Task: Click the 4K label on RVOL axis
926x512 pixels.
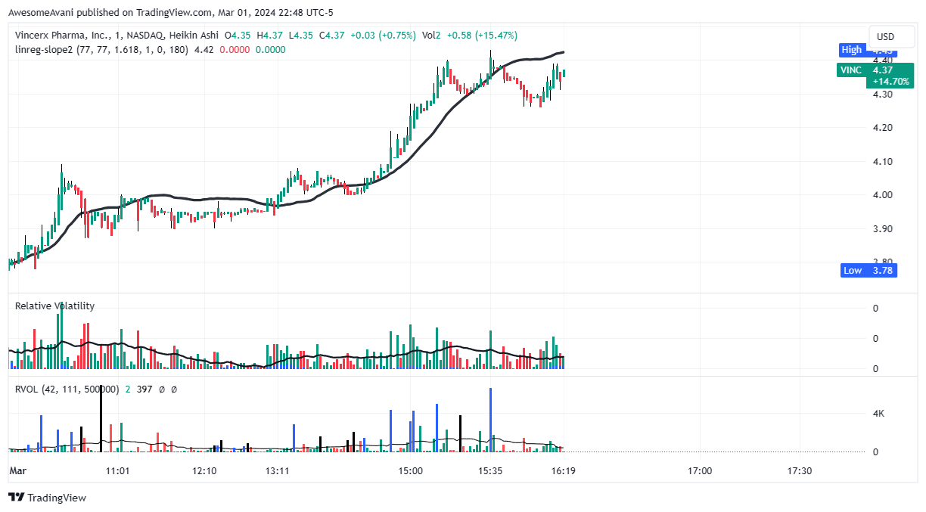Action: tap(878, 414)
